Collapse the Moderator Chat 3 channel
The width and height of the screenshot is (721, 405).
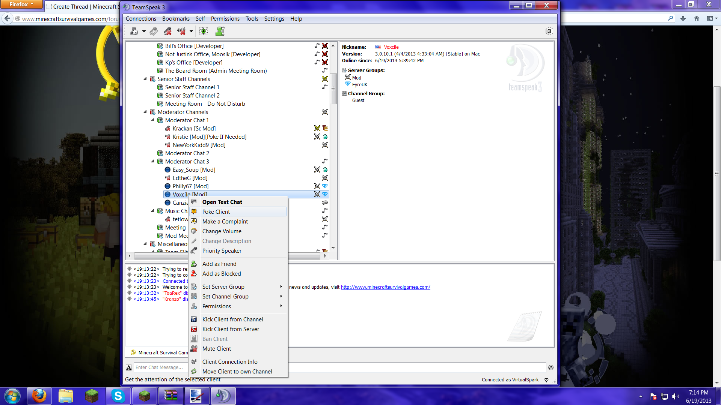point(153,161)
